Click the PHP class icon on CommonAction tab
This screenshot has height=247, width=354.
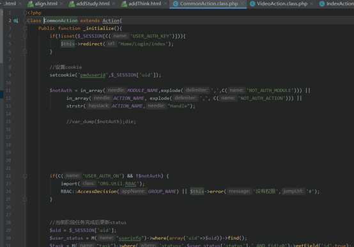(176, 4)
